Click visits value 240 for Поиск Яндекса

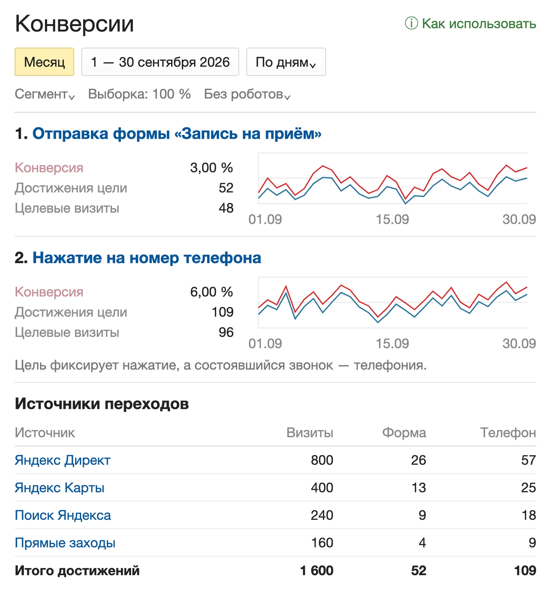[x=322, y=515]
